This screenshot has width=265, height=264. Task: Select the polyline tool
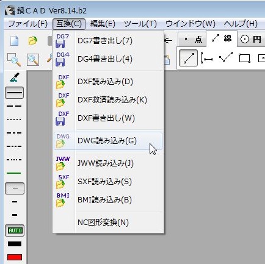(226, 57)
